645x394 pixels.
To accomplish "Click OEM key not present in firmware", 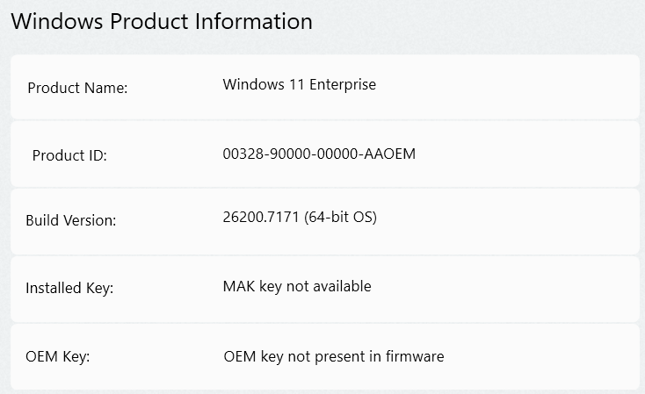I will pos(334,356).
